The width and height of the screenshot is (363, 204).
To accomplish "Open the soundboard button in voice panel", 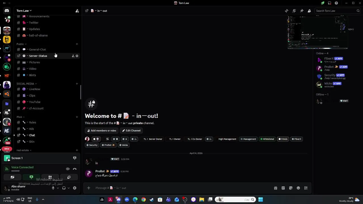I will click(x=69, y=177).
